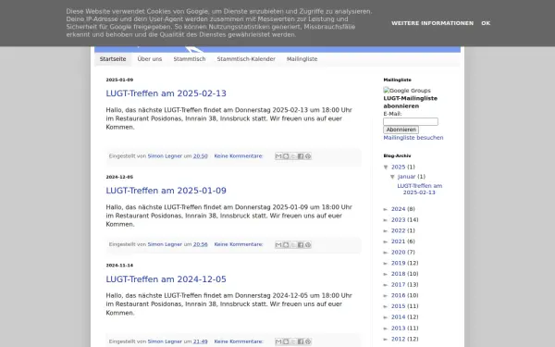Share 2025-01-09 post on Twitter icon
The image size is (555, 347).
(293, 244)
